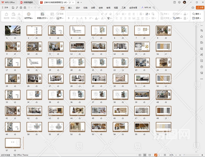Screen dimensions: 205x157
Task: Click the 新建幻灯片 new slide icon
Action: pos(42,14)
